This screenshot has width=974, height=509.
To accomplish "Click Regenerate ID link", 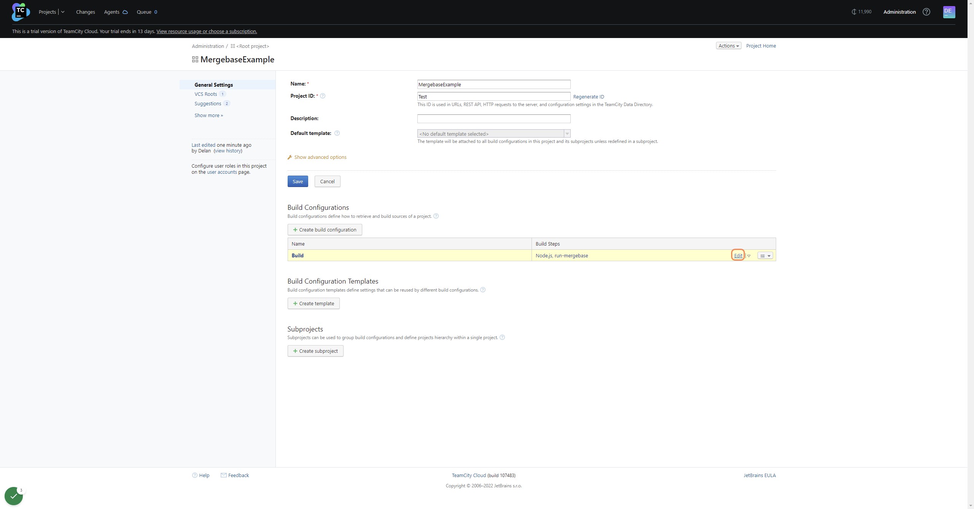I will click(588, 97).
